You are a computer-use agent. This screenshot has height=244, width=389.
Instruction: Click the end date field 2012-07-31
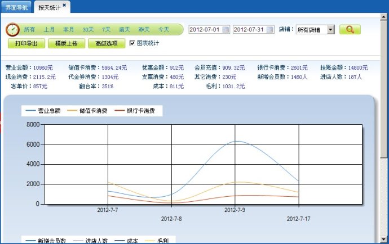pyautogui.click(x=249, y=29)
